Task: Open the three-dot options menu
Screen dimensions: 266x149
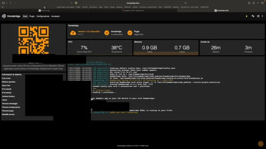Action: pos(262,16)
